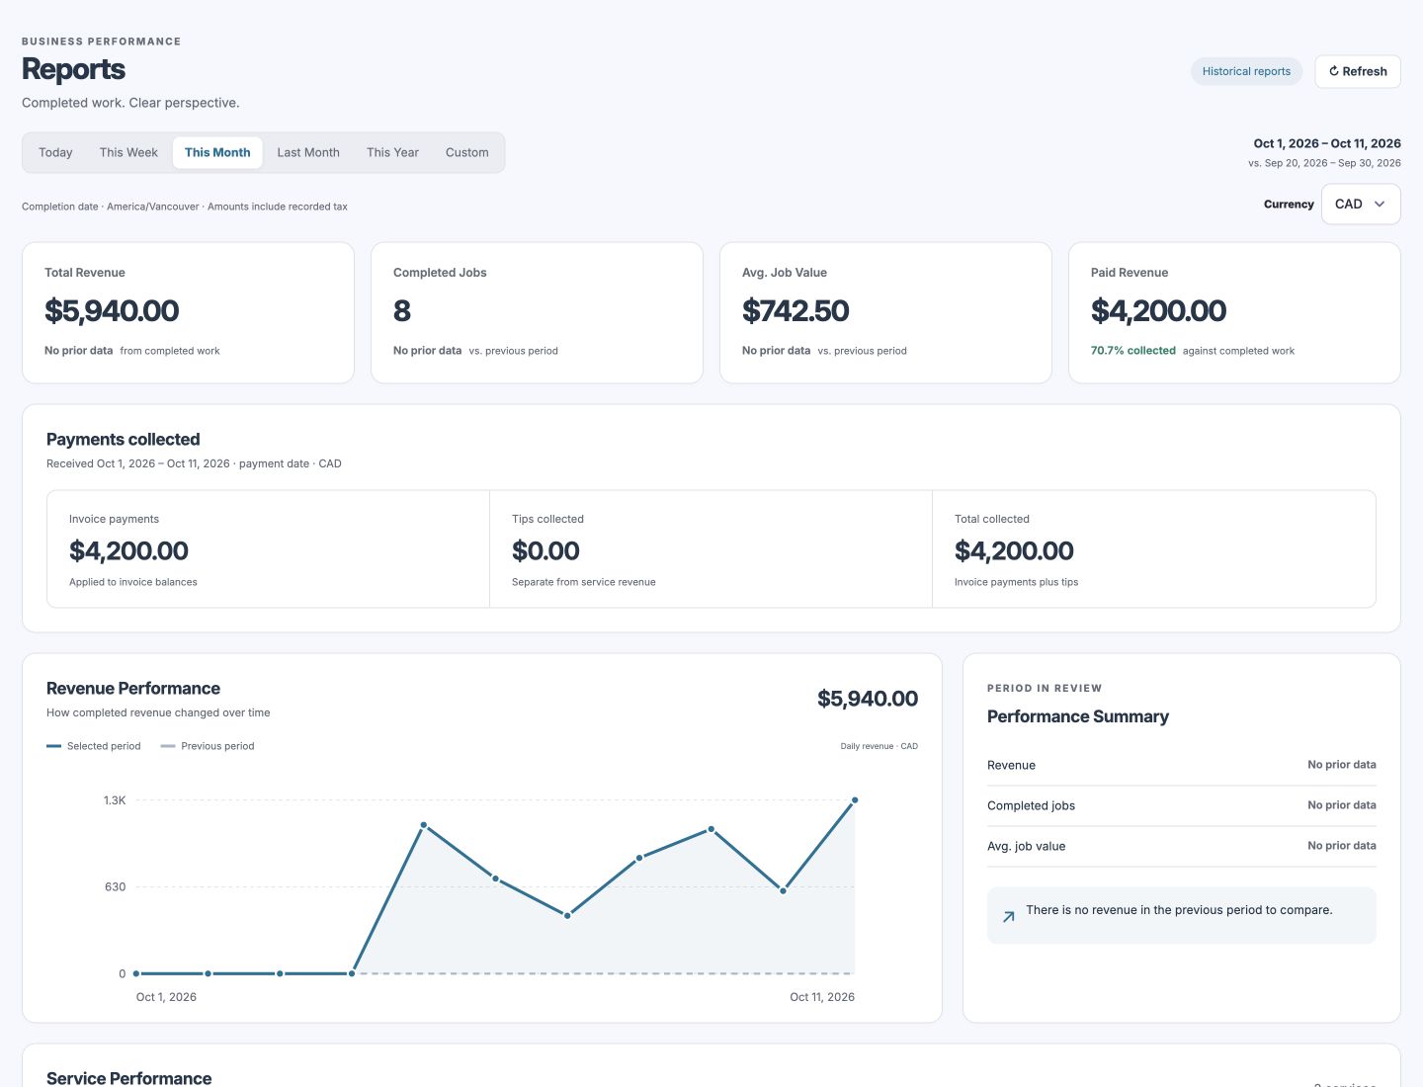Switch to This Week tab
The width and height of the screenshot is (1423, 1087).
[128, 152]
